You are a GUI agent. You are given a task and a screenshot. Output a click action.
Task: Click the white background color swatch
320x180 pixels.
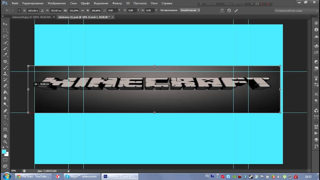tap(7, 154)
